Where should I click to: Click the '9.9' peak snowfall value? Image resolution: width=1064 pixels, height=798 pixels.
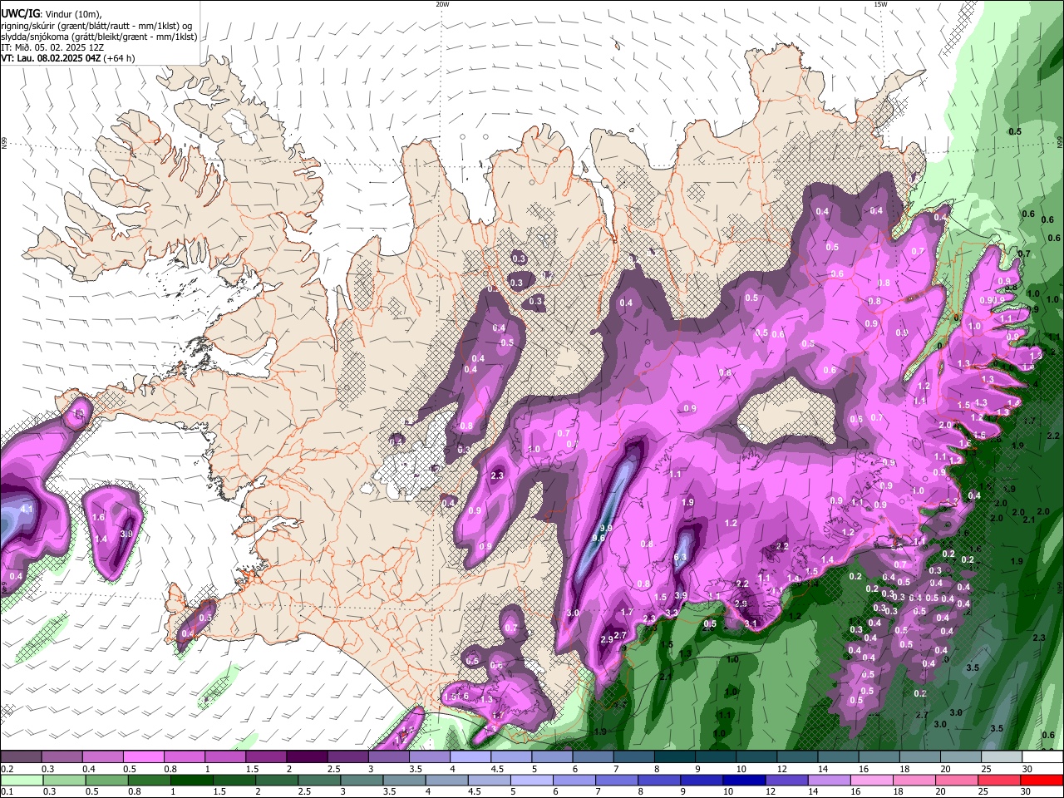[606, 528]
